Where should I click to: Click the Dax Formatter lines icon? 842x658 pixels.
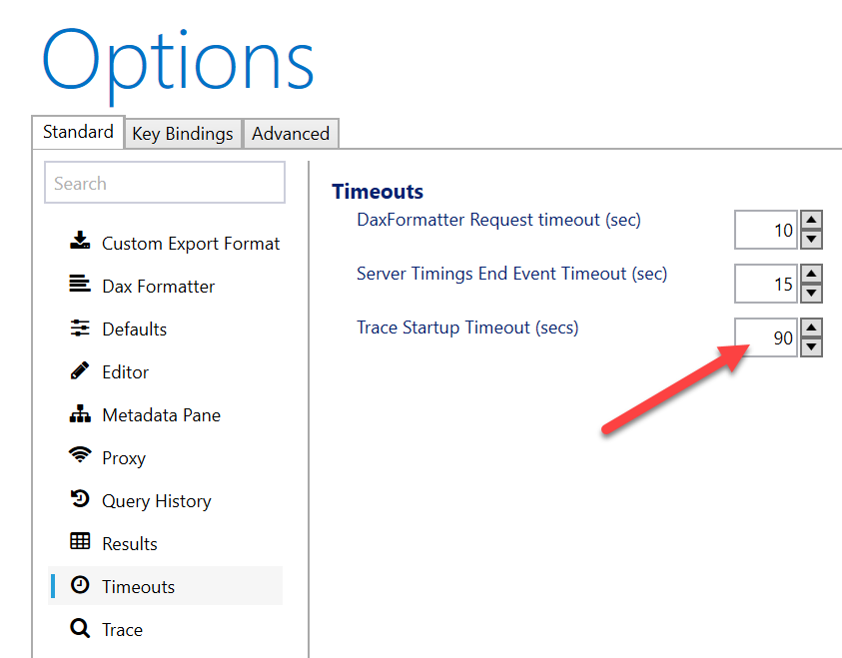pos(81,286)
